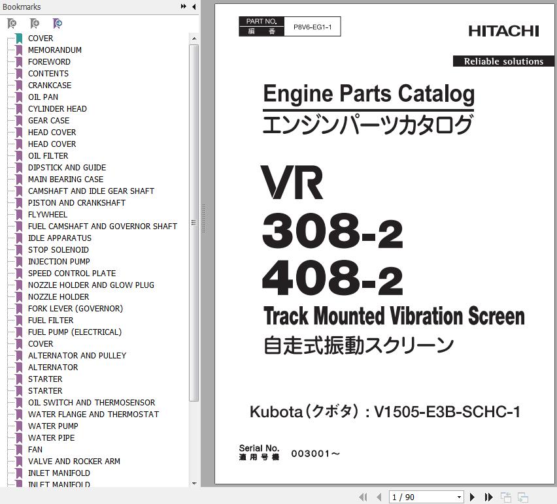Go to CAMSHAFT AND IDLE GEAR SHAFT bookmark
The width and height of the screenshot is (557, 504).
(x=91, y=191)
